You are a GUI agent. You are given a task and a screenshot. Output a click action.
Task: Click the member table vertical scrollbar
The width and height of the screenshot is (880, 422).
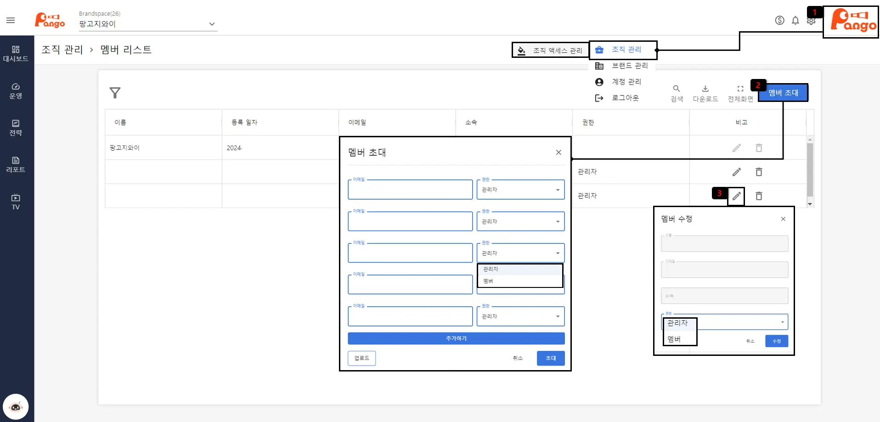click(x=810, y=170)
